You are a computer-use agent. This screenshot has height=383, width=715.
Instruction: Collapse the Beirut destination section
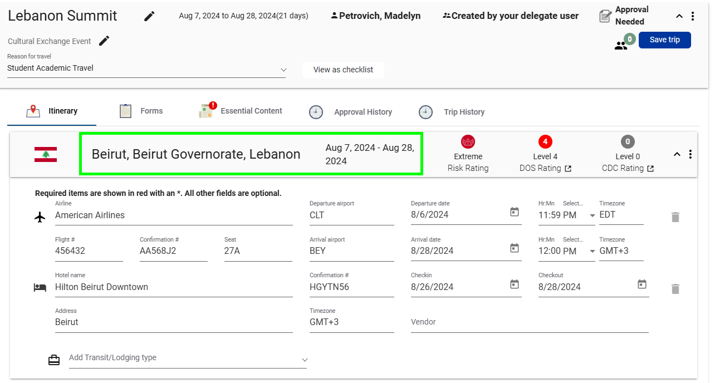tap(677, 154)
